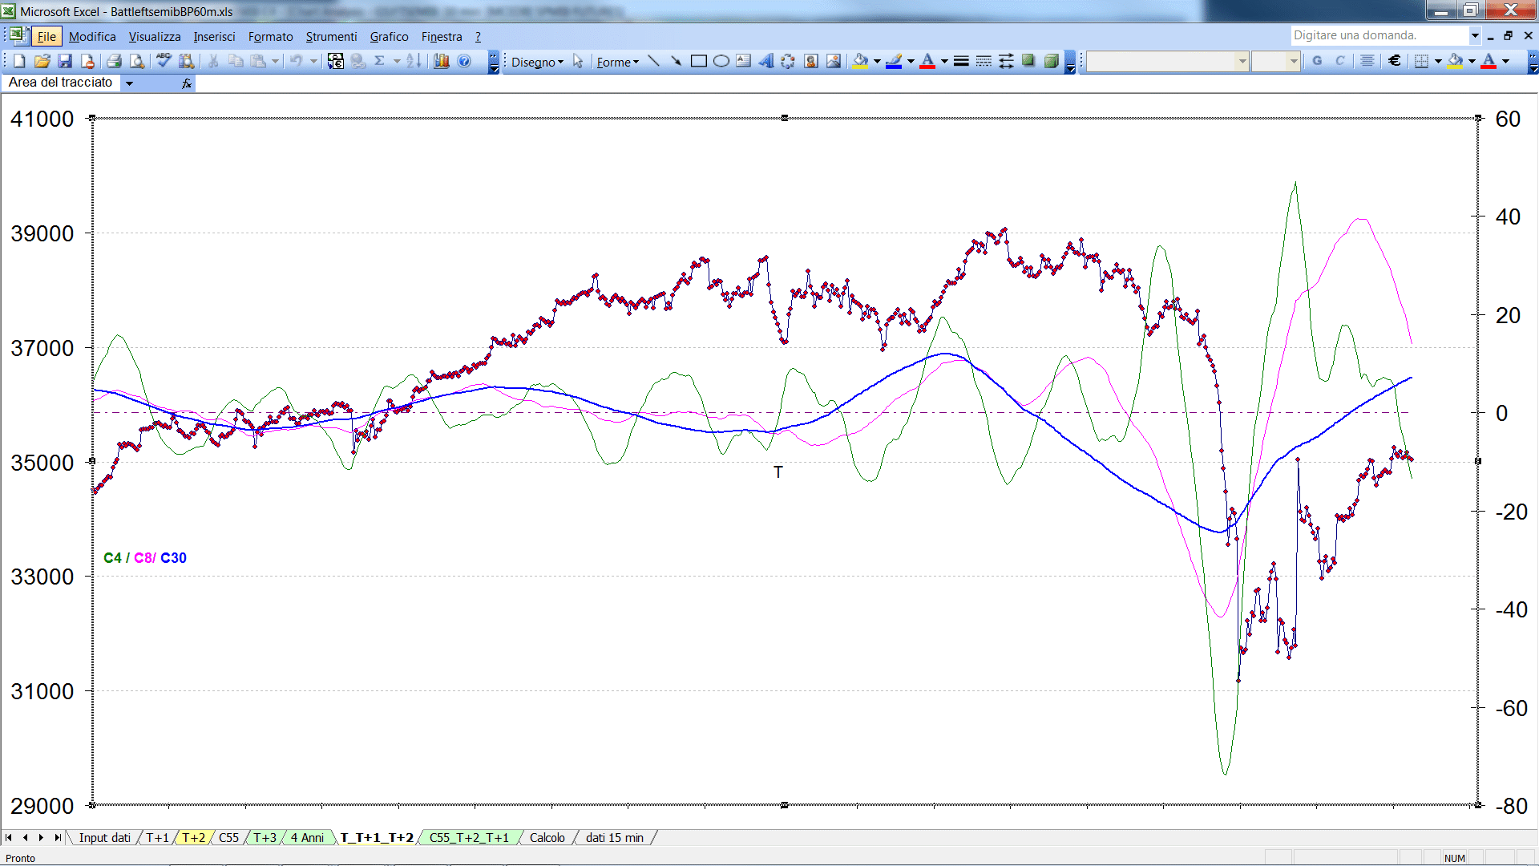1539x866 pixels.
Task: Insert WordArt from drawing toolbar
Action: [x=765, y=61]
